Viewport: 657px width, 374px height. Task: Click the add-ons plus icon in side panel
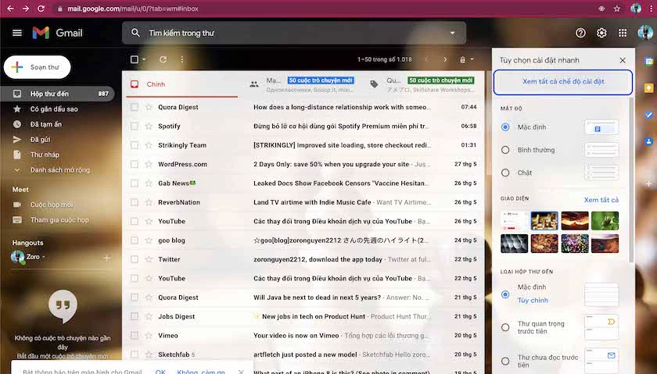pyautogui.click(x=648, y=183)
